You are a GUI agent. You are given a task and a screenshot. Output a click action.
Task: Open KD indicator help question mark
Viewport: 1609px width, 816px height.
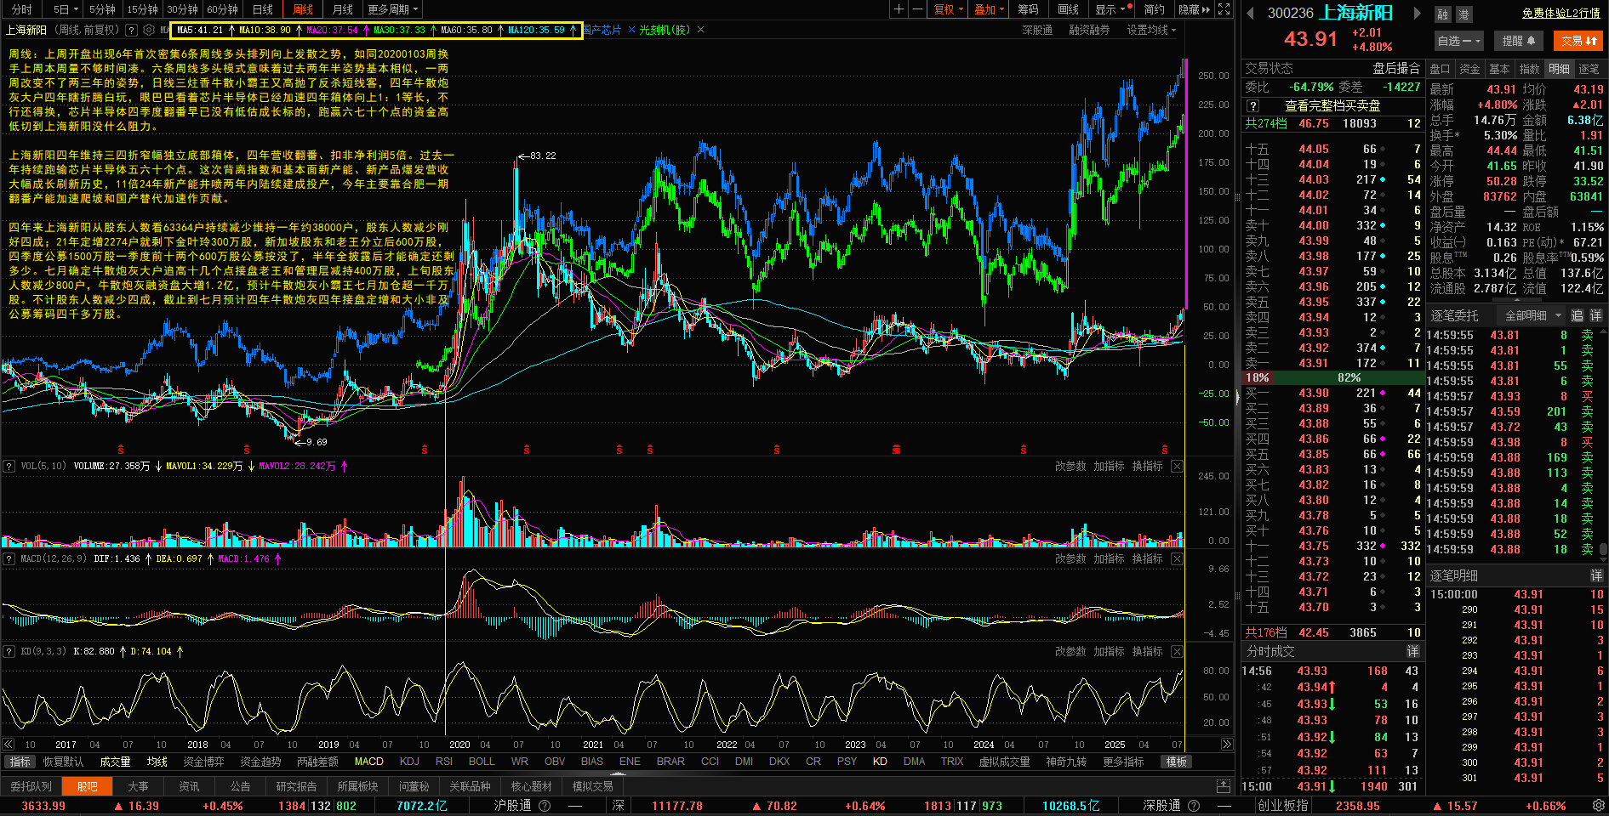(9, 651)
